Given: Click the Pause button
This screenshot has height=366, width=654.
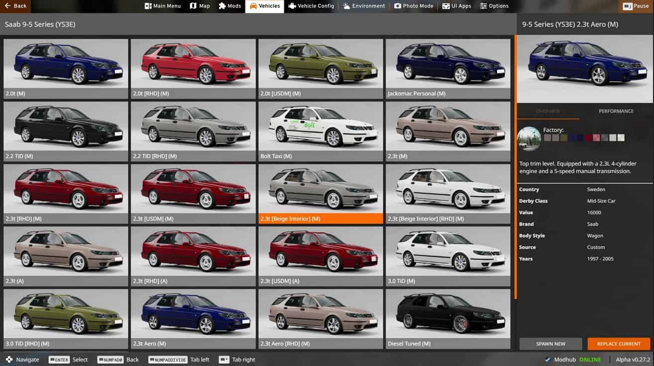Looking at the screenshot, I should click(636, 6).
